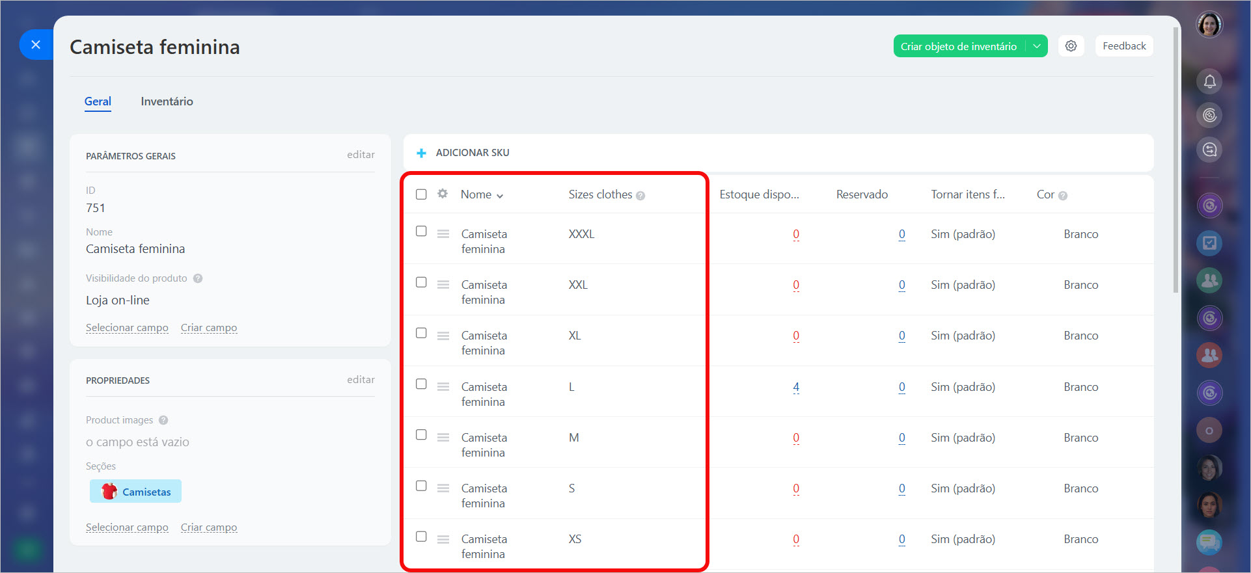Screen dimensions: 1251x573
Task: Click the plus icon next to ADICIONAR SKU
Action: tap(421, 153)
